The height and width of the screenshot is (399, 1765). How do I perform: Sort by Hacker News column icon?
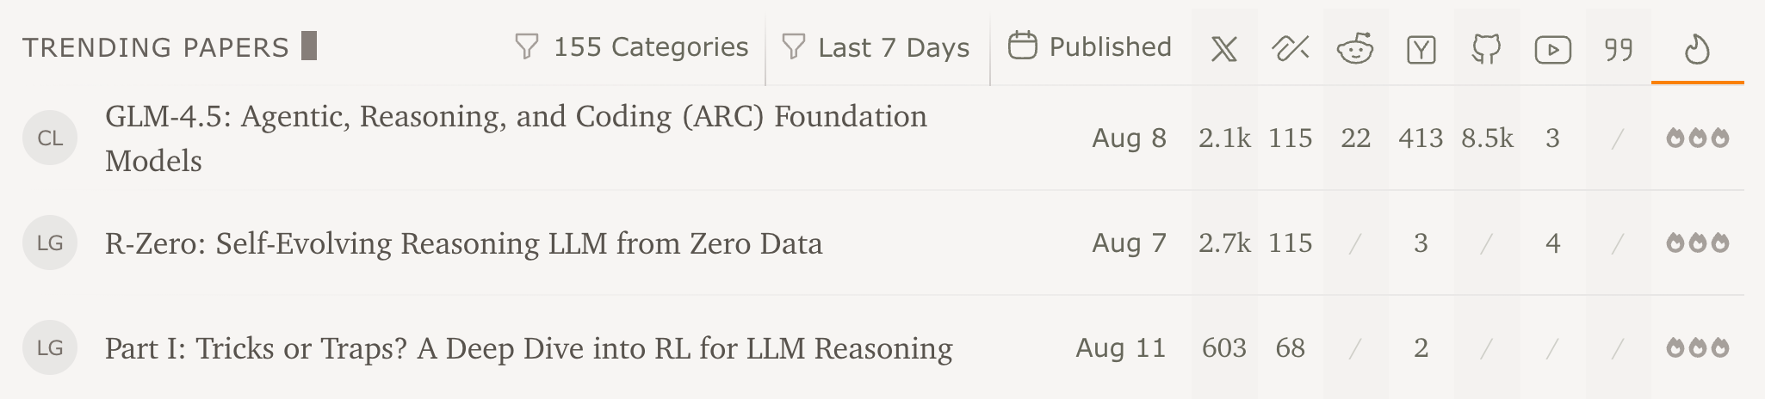(1421, 50)
